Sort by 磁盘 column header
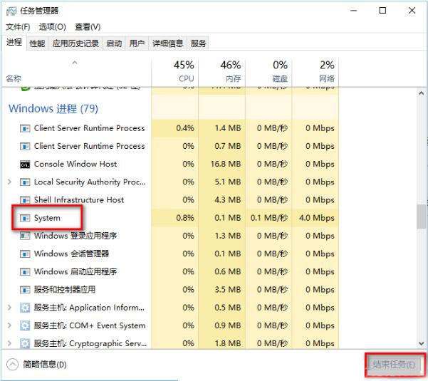428x381 pixels. [x=268, y=71]
